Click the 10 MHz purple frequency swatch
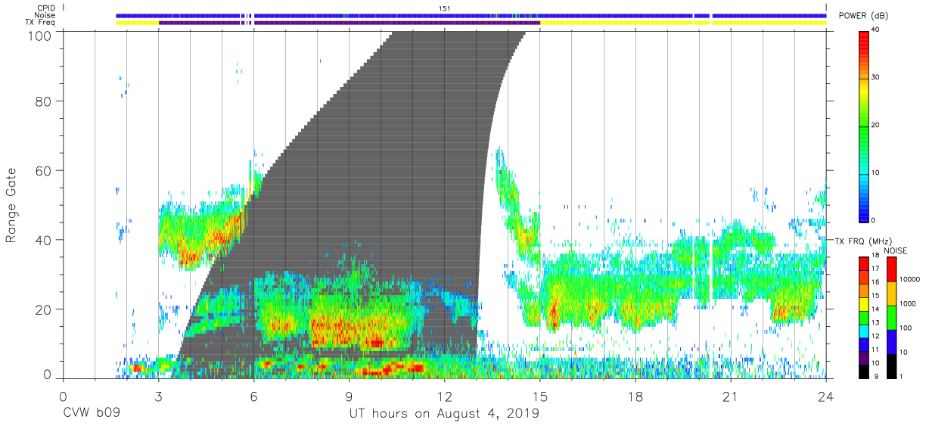 coord(864,357)
